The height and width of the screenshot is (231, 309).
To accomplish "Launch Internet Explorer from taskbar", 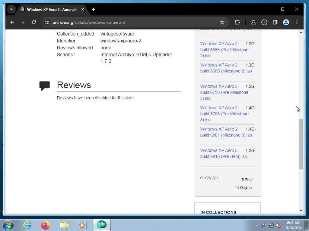I will [27, 225].
